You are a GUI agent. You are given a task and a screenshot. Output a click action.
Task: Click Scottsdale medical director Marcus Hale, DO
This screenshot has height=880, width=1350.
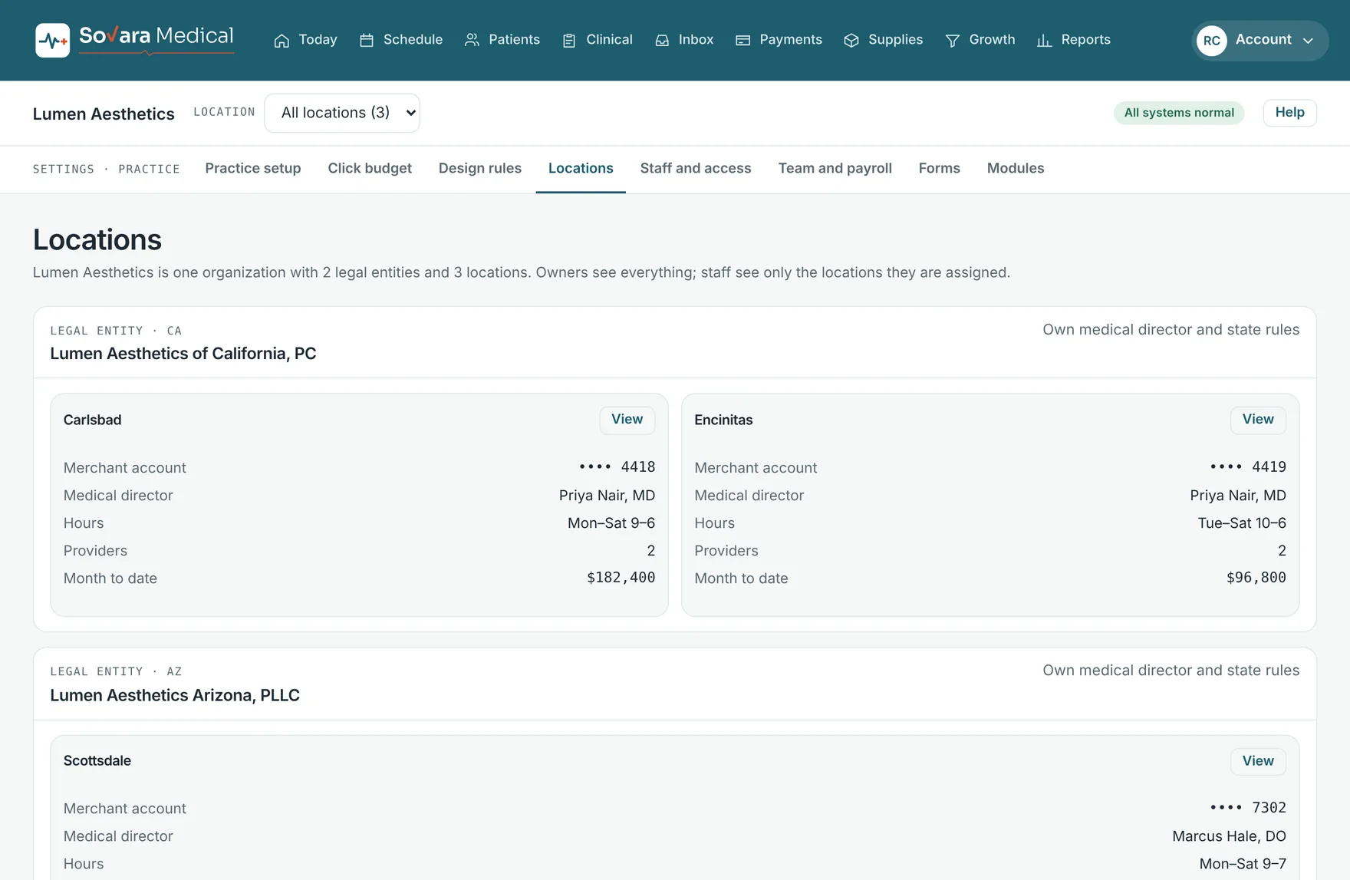(1229, 836)
